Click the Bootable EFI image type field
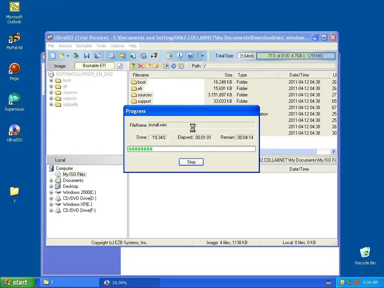This screenshot has height=288, width=384. tap(94, 66)
